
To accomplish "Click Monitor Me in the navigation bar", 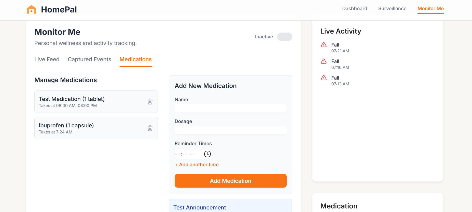I will (x=431, y=9).
